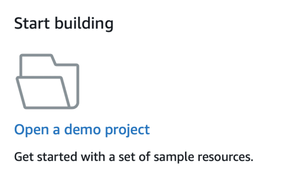Launch the demo project via the blue link

[x=82, y=130]
